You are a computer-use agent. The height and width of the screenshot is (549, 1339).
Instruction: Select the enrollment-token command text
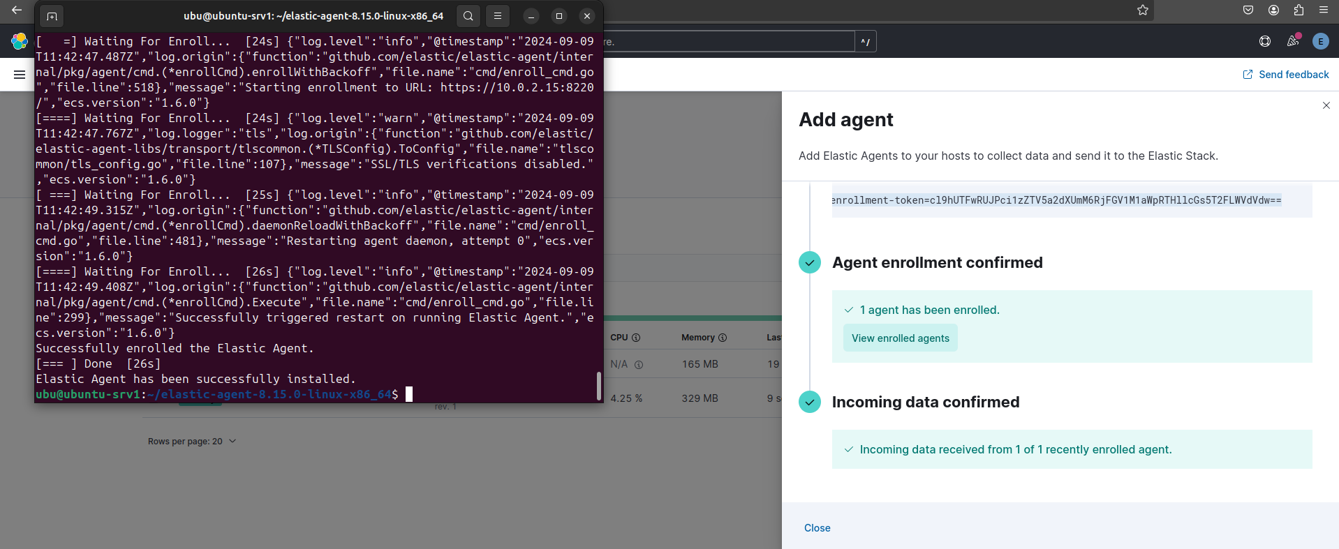coord(1056,200)
